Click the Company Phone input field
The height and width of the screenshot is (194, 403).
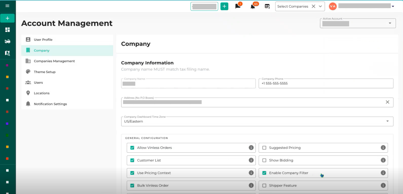326,84
